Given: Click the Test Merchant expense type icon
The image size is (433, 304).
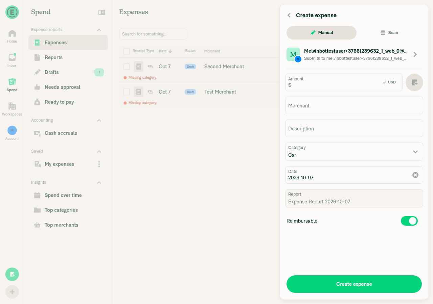Looking at the screenshot, I should tap(150, 92).
